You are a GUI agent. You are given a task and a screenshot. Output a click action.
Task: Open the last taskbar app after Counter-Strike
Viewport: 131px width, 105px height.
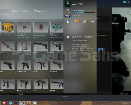tap(34, 103)
